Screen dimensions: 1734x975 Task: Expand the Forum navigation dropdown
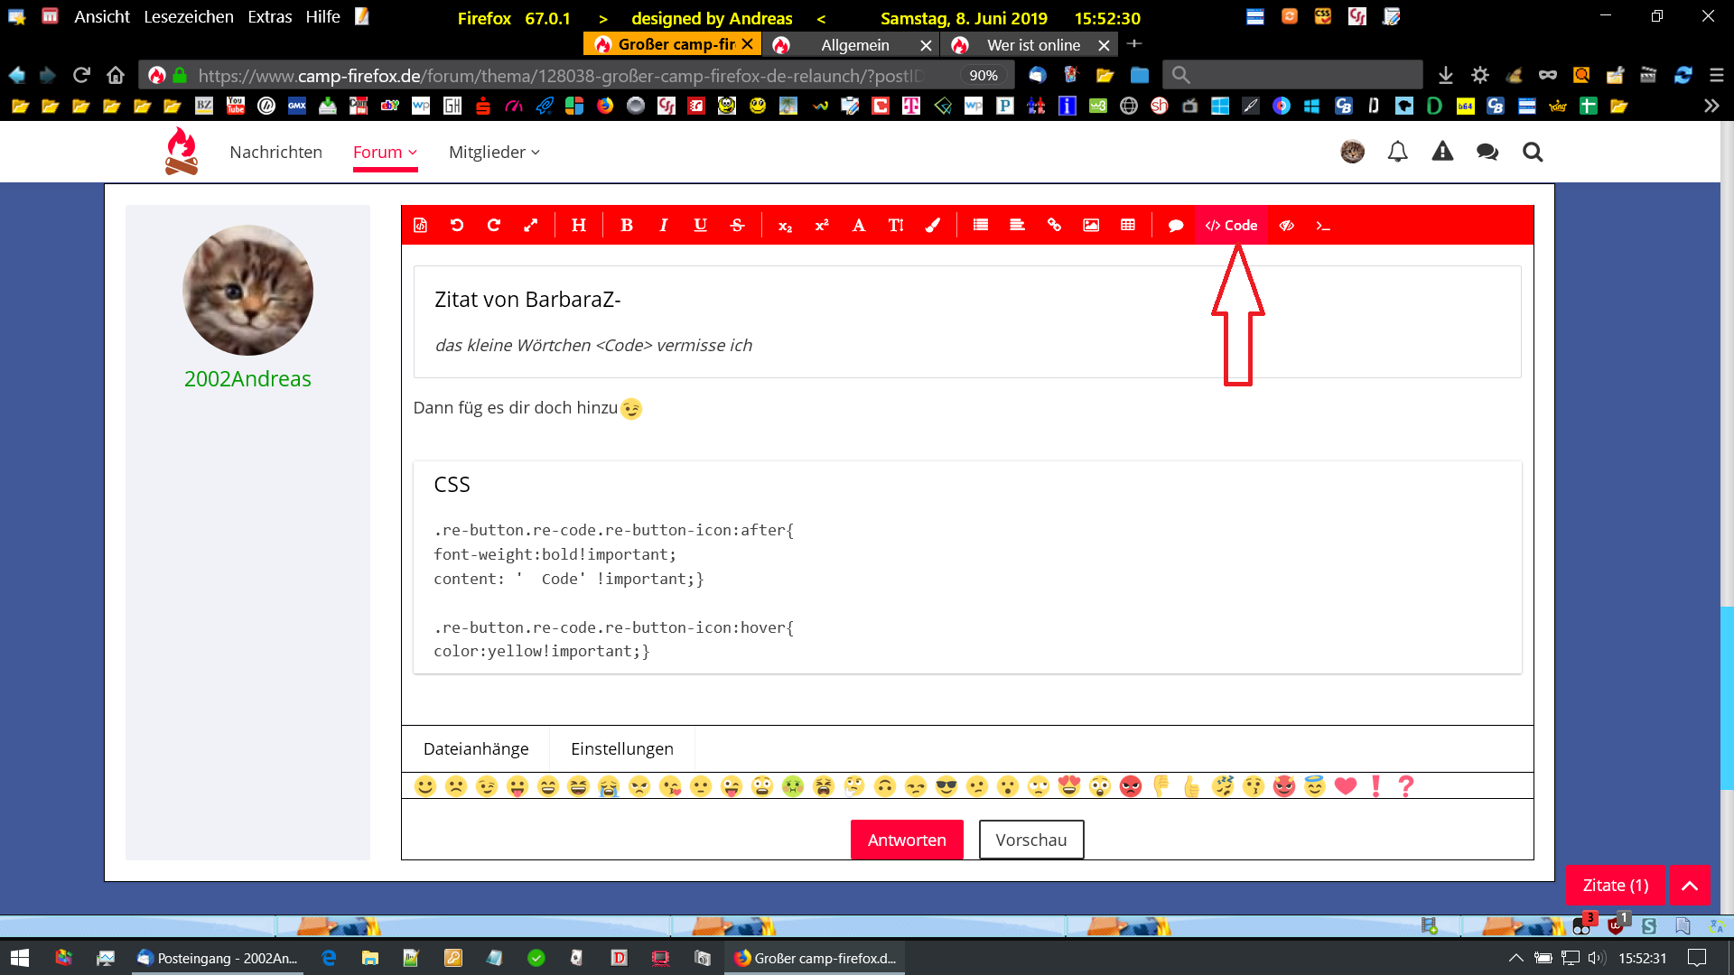point(385,153)
